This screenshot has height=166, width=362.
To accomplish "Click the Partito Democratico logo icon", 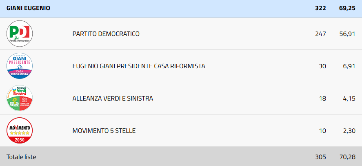I will [x=20, y=34].
